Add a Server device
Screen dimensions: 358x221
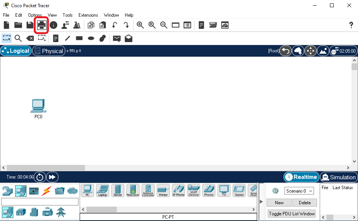click(x=118, y=190)
